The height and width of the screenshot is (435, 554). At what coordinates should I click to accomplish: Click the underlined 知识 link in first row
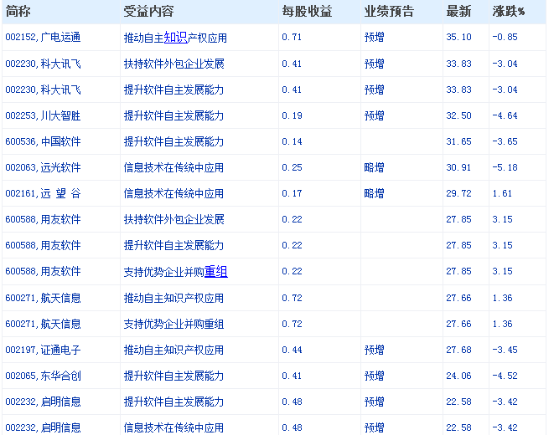pos(175,37)
